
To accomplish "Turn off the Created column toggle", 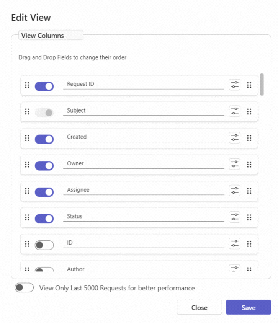I will pyautogui.click(x=44, y=139).
